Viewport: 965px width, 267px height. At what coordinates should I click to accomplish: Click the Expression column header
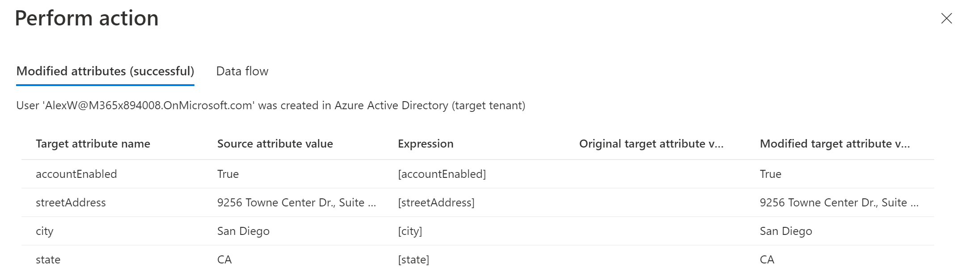426,144
